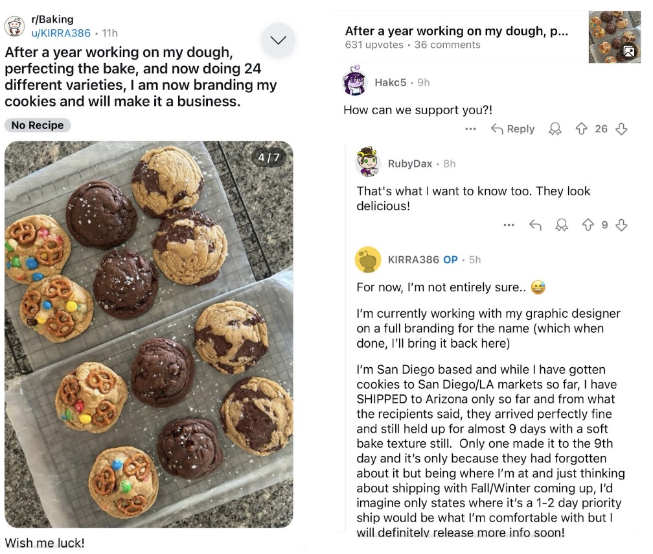Click RubyDax's avatar
This screenshot has width=653, height=554.
click(369, 163)
